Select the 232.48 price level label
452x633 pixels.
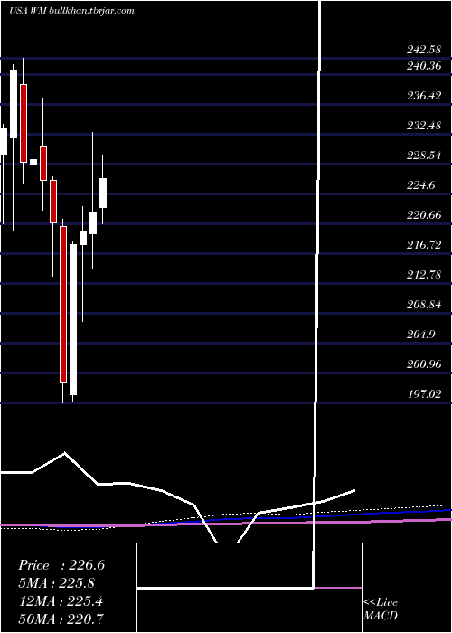(x=424, y=125)
